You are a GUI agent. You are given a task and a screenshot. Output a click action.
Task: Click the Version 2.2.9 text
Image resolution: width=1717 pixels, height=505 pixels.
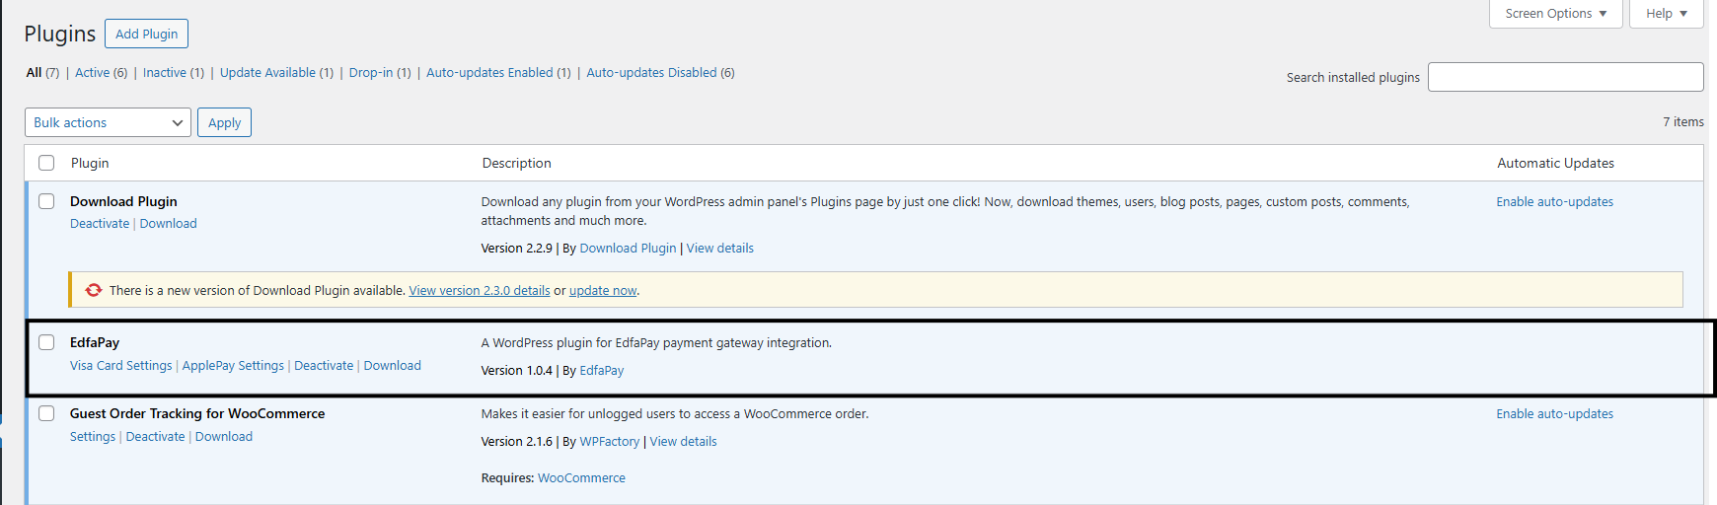point(516,249)
